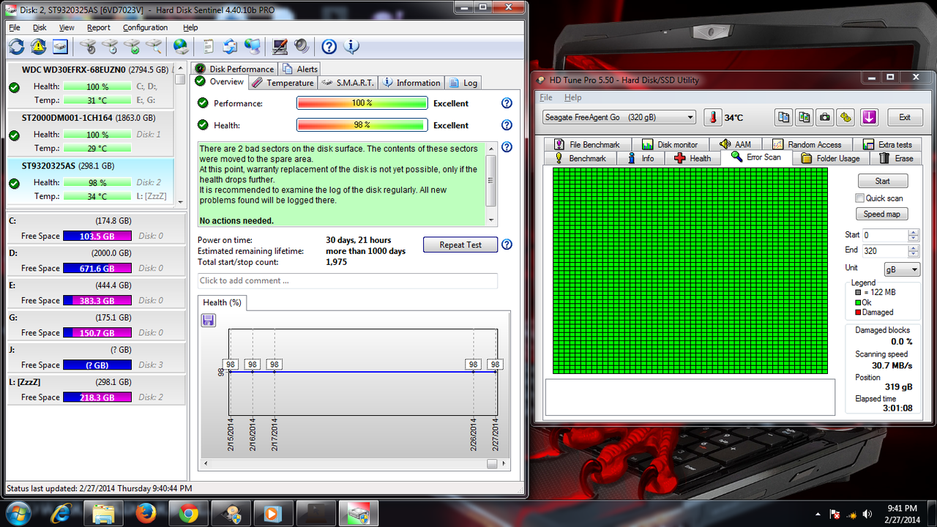
Task: Click the copy screenshot icon in HD Tune
Action: click(x=805, y=117)
